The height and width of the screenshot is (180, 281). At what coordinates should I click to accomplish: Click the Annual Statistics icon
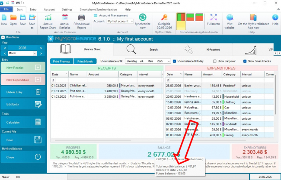click(65, 19)
